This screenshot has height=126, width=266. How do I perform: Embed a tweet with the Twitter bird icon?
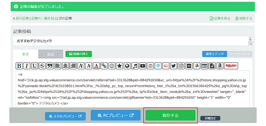click(173, 66)
